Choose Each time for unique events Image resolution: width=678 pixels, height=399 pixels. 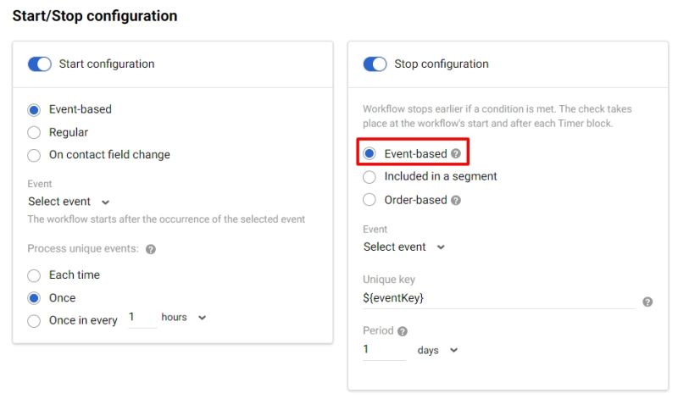click(34, 275)
